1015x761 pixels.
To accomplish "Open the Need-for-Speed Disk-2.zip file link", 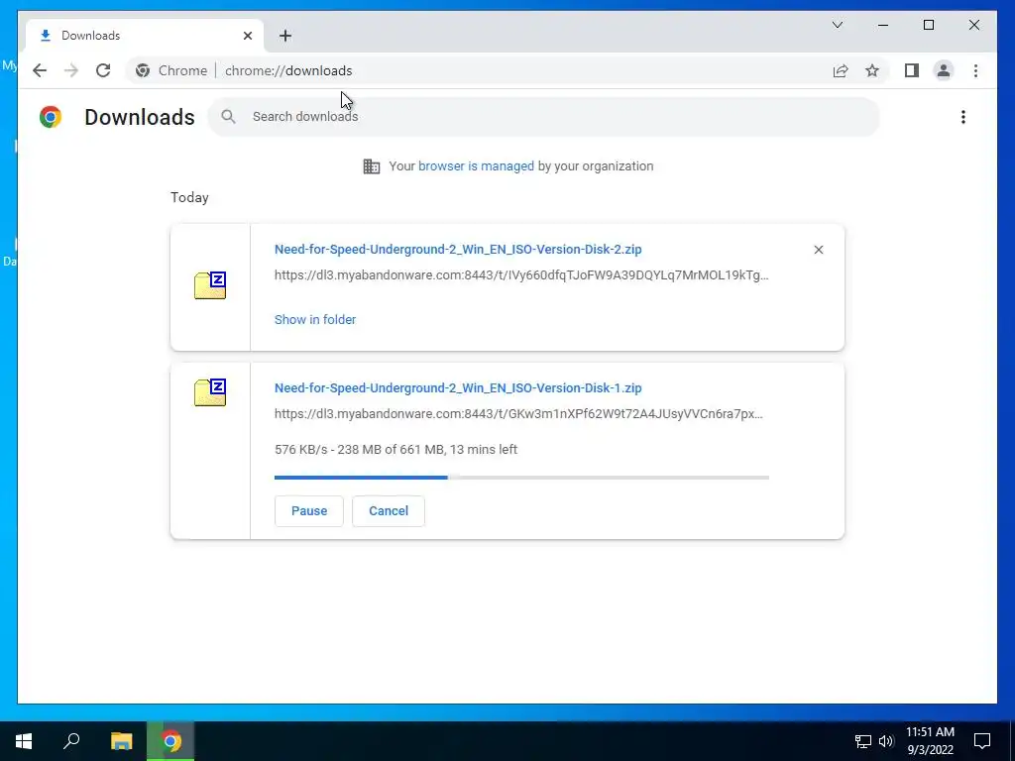I will 458,249.
